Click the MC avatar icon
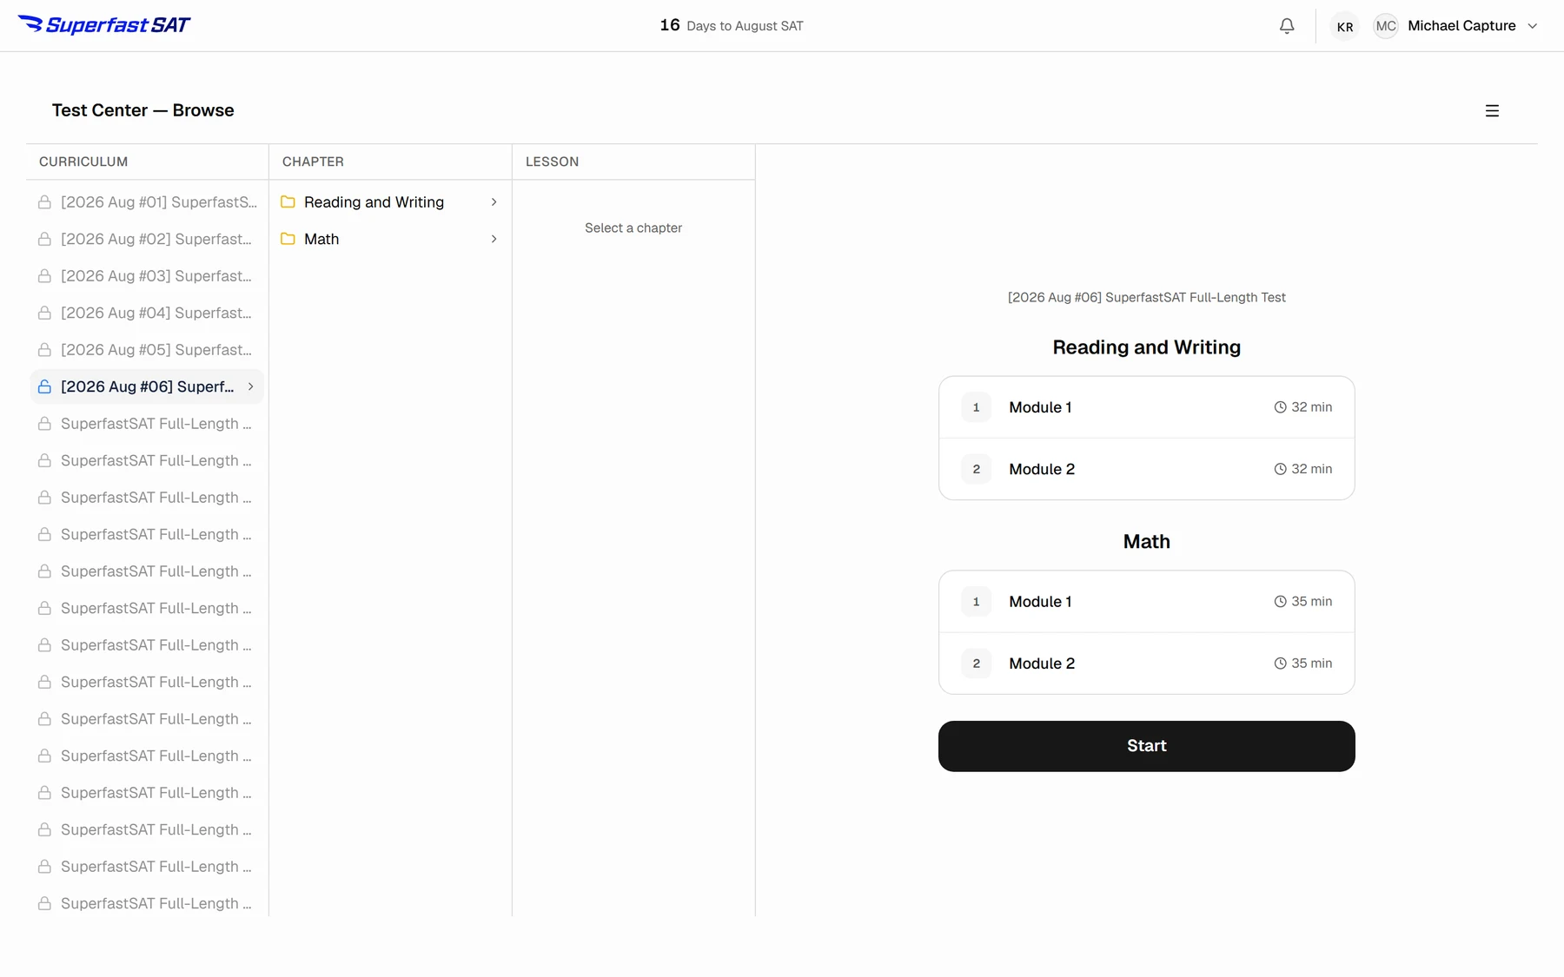Viewport: 1564px width, 977px height. click(1386, 26)
